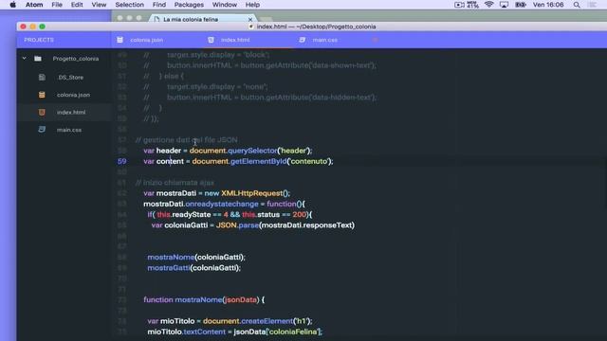Click 'mostraGatti(coloniaGatti);' call line
The image size is (607, 341).
tap(193, 267)
